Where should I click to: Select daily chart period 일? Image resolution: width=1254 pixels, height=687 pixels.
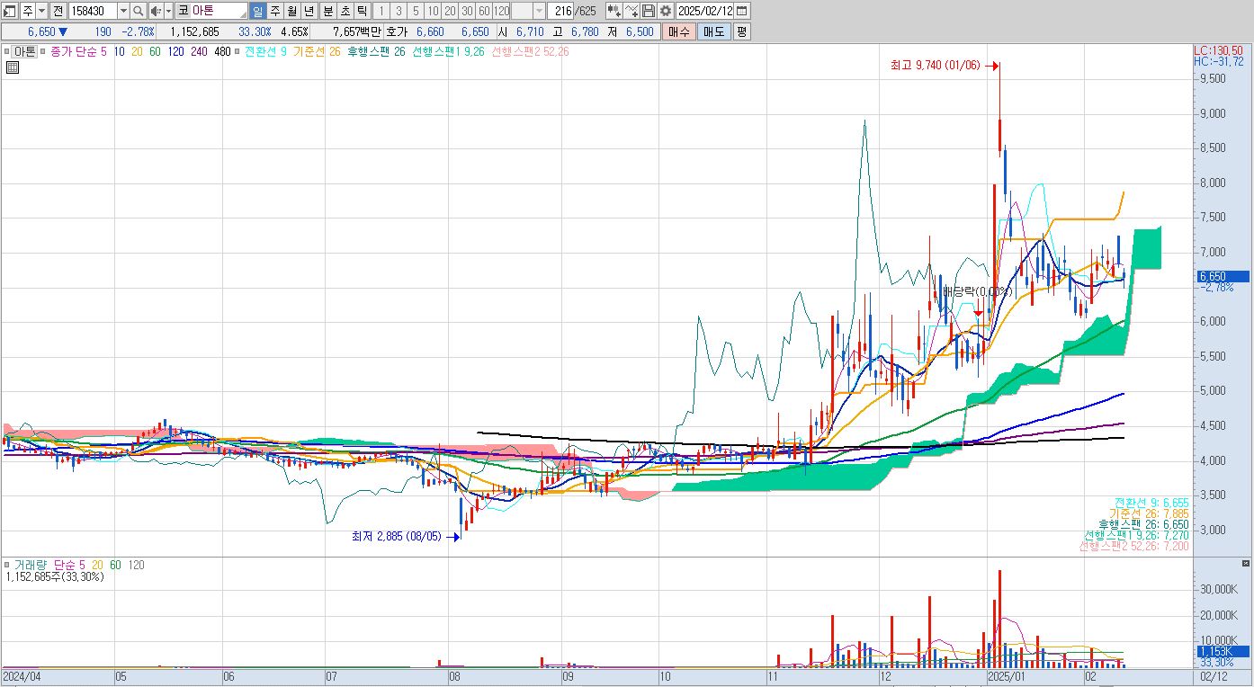[256, 11]
